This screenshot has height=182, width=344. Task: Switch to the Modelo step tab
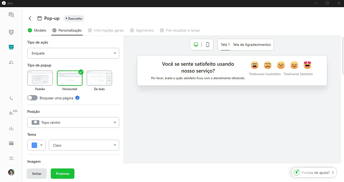tap(37, 30)
